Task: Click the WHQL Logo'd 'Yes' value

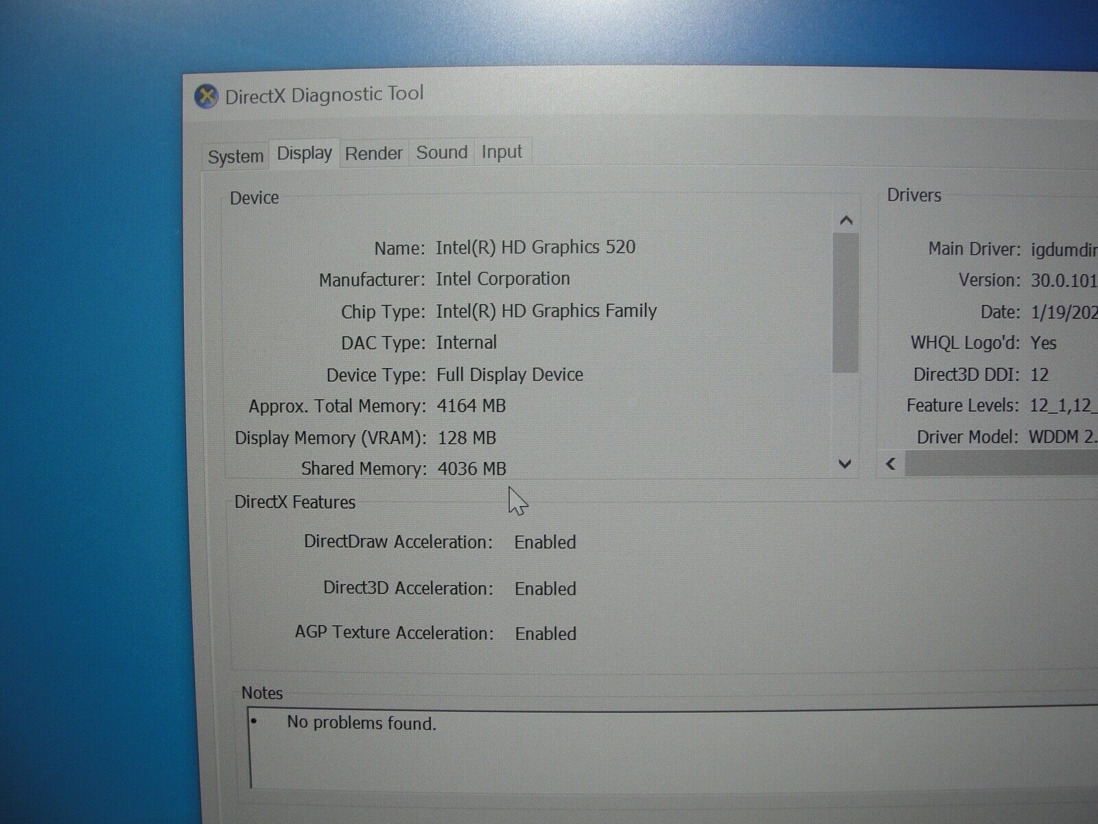Action: pyautogui.click(x=1043, y=343)
